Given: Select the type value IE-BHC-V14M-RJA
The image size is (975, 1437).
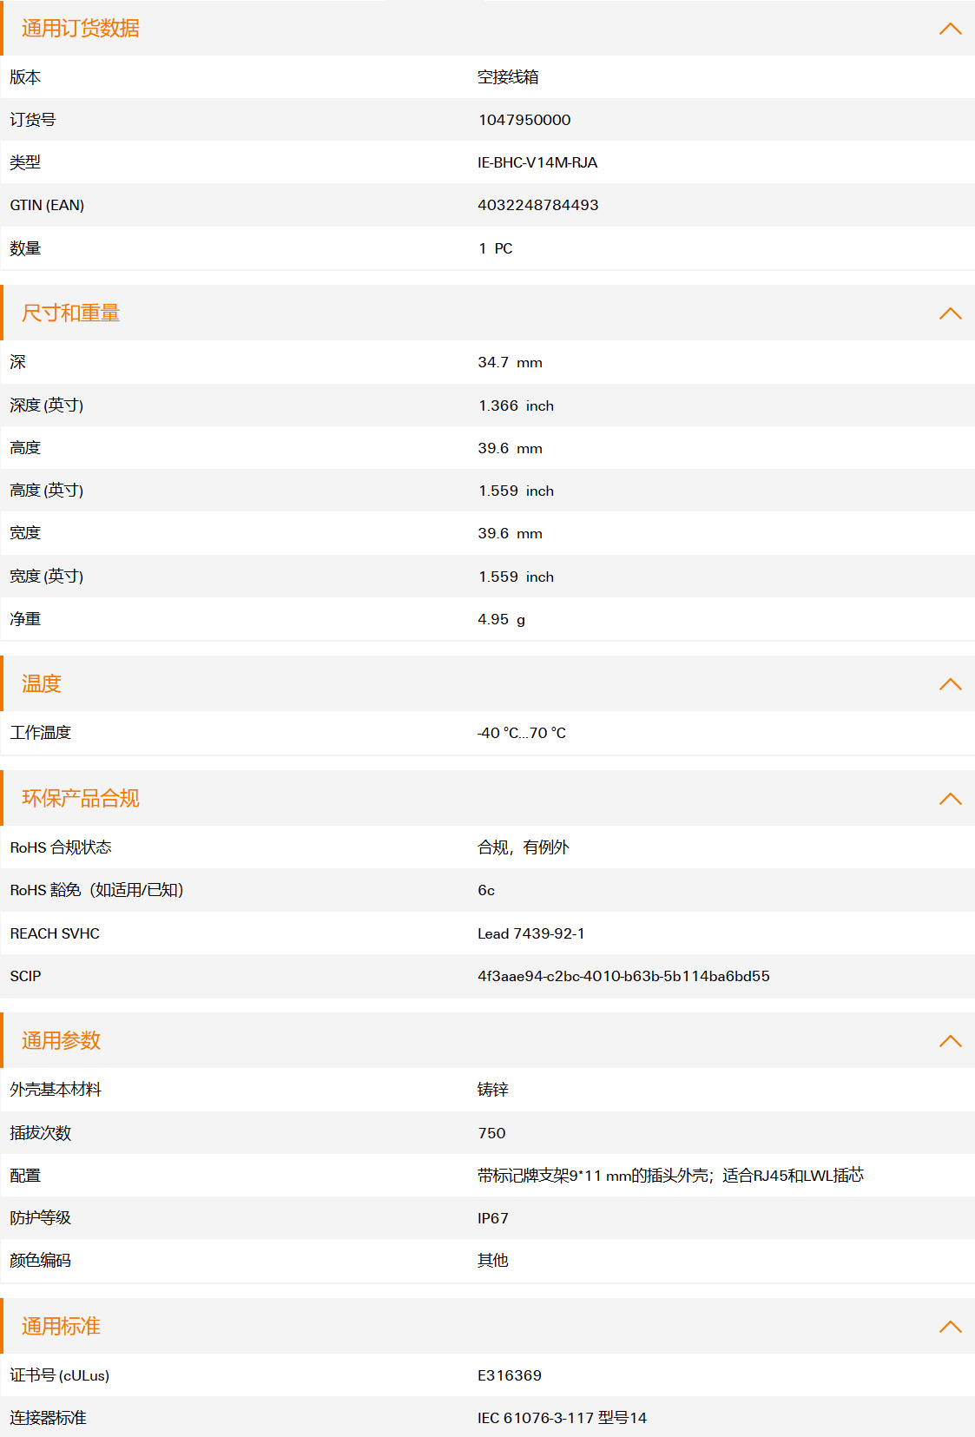Looking at the screenshot, I should [x=537, y=162].
